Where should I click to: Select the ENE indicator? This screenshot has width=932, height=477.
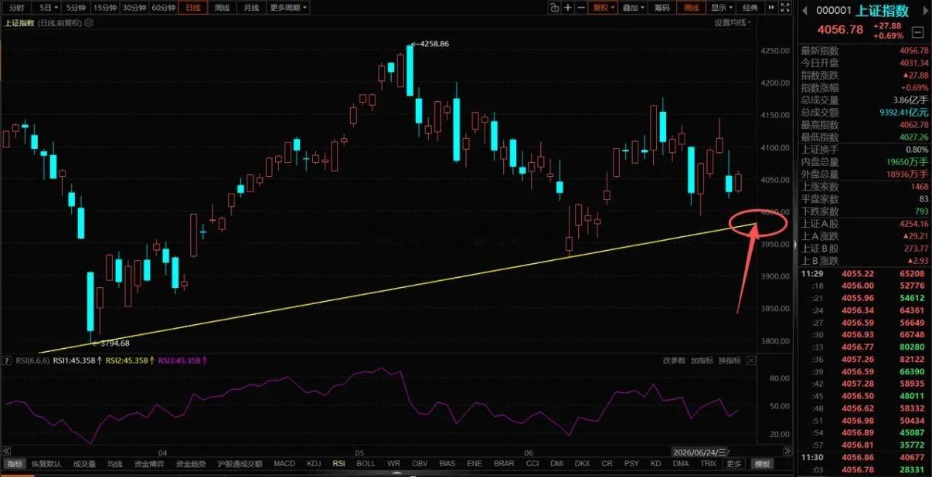(x=475, y=464)
